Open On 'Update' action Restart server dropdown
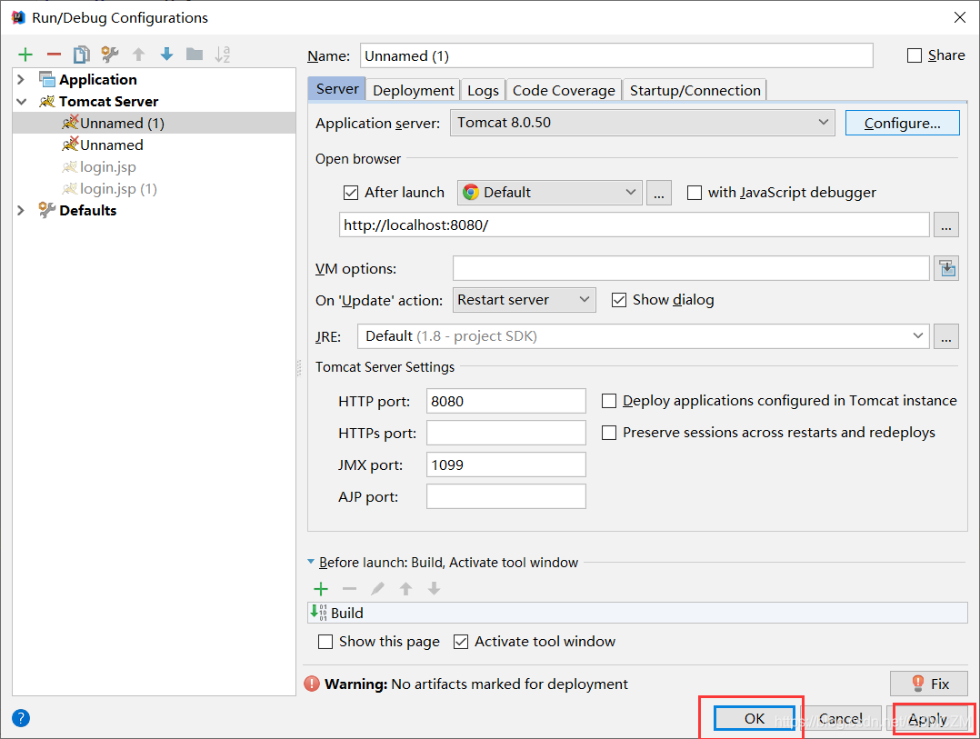This screenshot has height=739, width=980. (524, 300)
